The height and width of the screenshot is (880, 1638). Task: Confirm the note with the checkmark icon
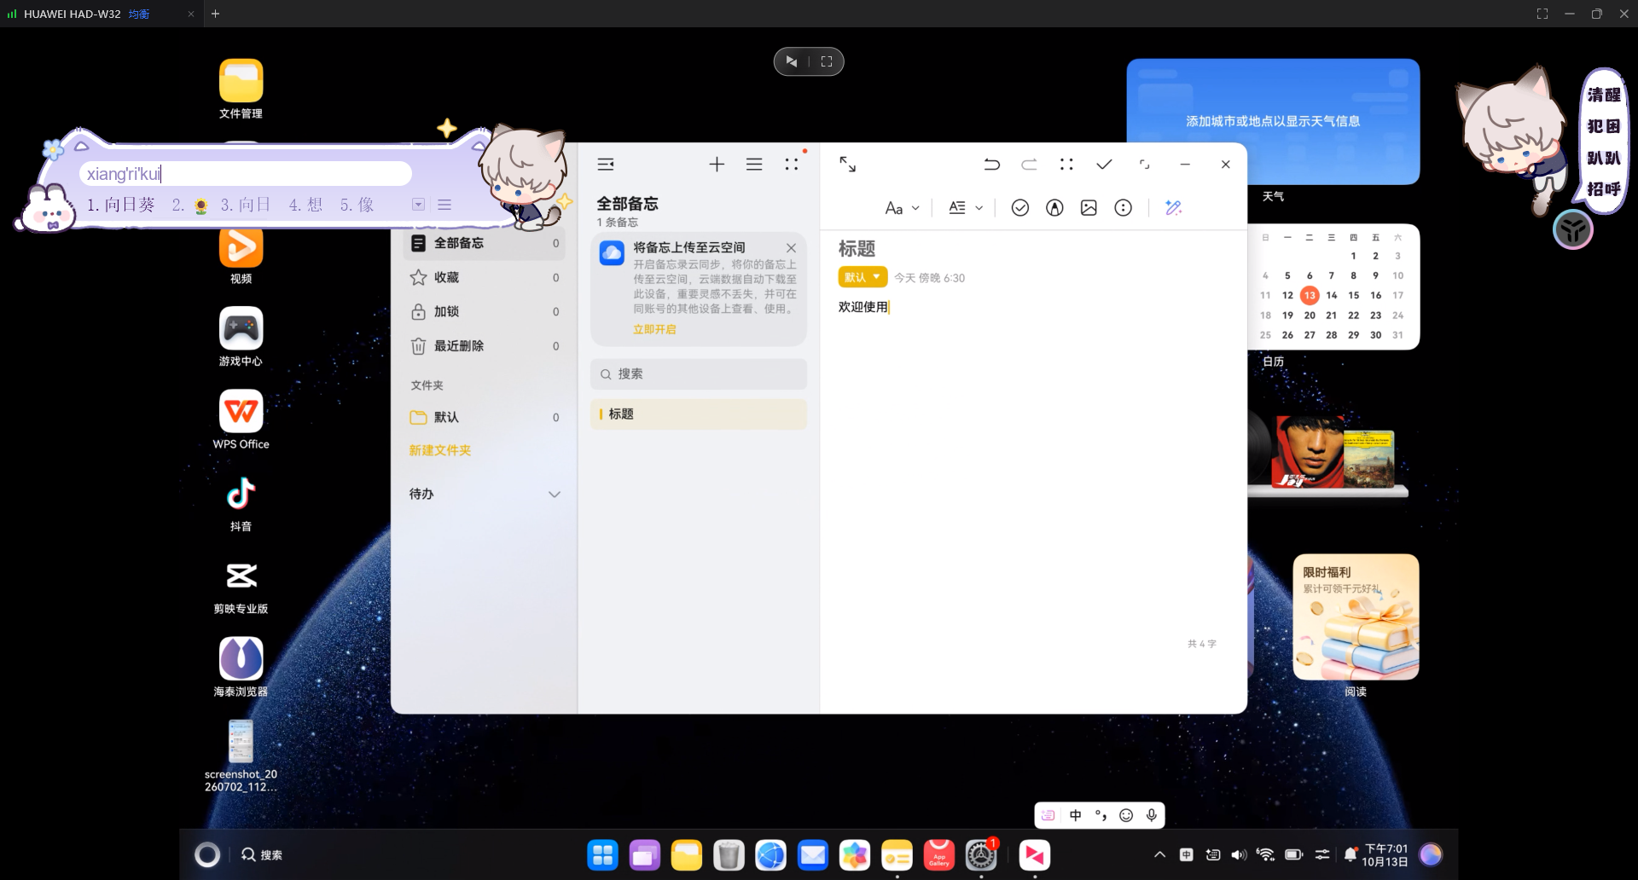coord(1104,165)
